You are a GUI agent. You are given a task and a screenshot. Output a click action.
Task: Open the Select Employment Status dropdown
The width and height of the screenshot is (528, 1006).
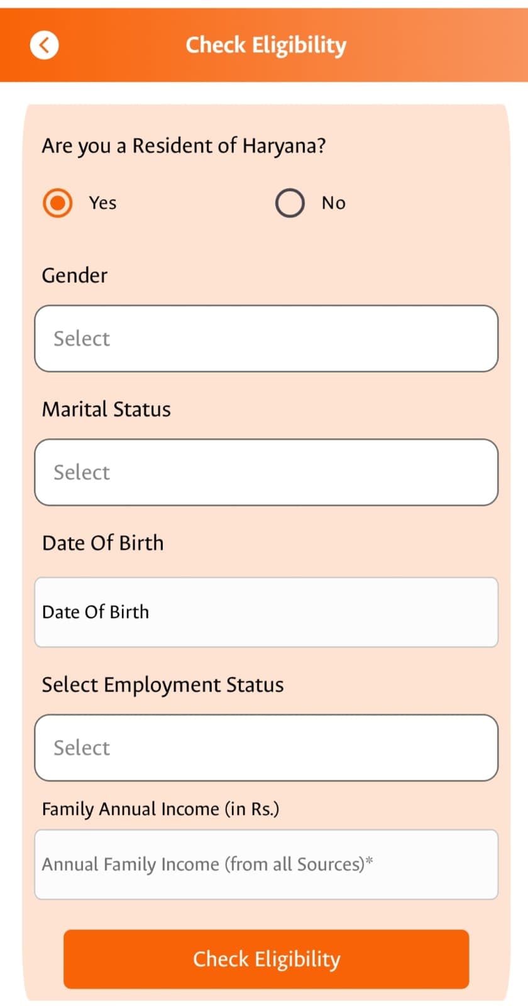pos(266,748)
